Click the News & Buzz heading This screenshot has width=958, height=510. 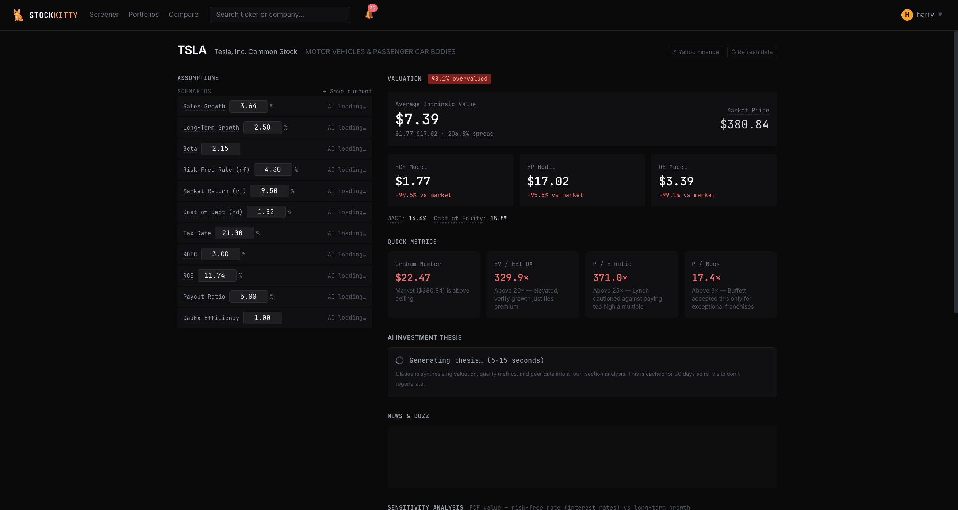point(408,416)
